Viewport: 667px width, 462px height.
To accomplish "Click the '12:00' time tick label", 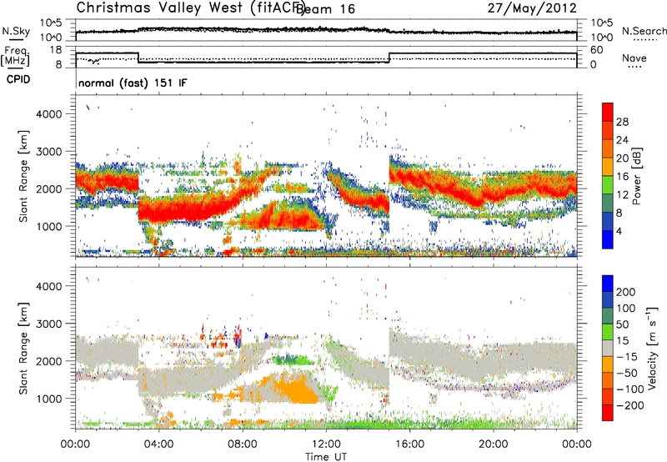I will [326, 444].
